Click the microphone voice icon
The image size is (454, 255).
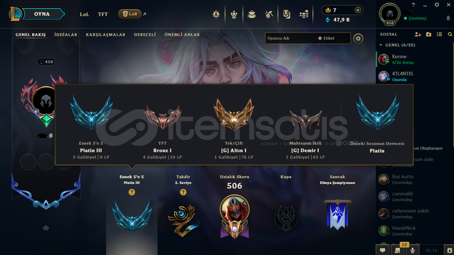[413, 250]
